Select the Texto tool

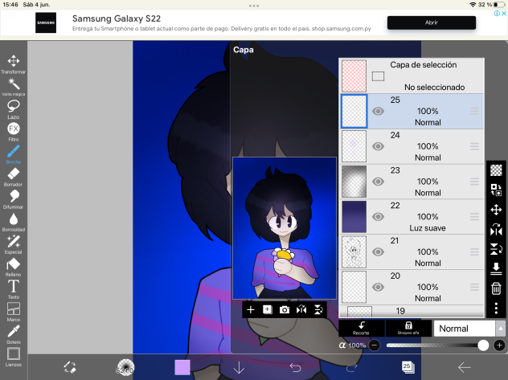(x=14, y=289)
